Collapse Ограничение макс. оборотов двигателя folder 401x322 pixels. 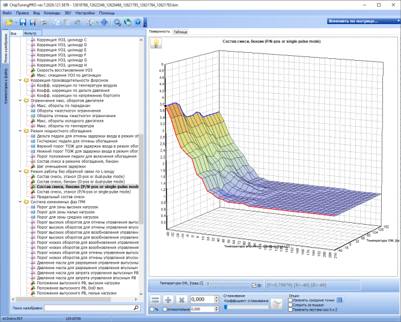pos(20,100)
